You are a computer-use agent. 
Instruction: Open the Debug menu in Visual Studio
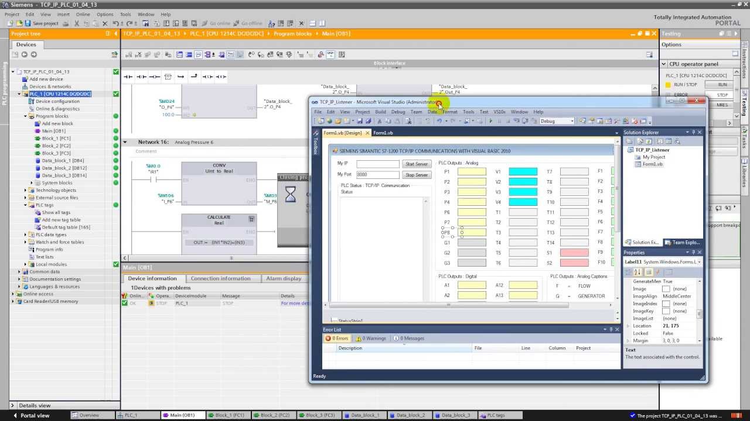(x=398, y=112)
